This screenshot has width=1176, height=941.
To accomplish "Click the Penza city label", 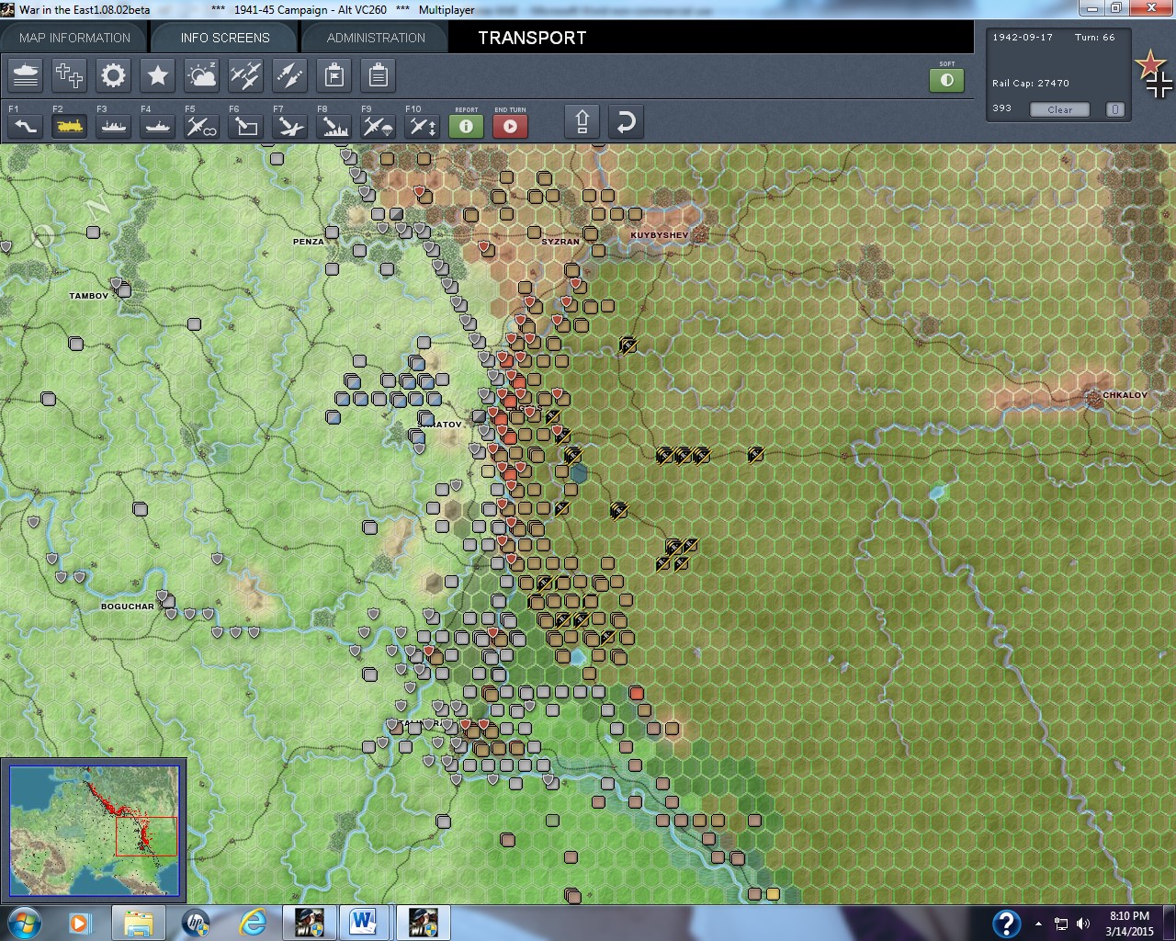I will tap(309, 242).
